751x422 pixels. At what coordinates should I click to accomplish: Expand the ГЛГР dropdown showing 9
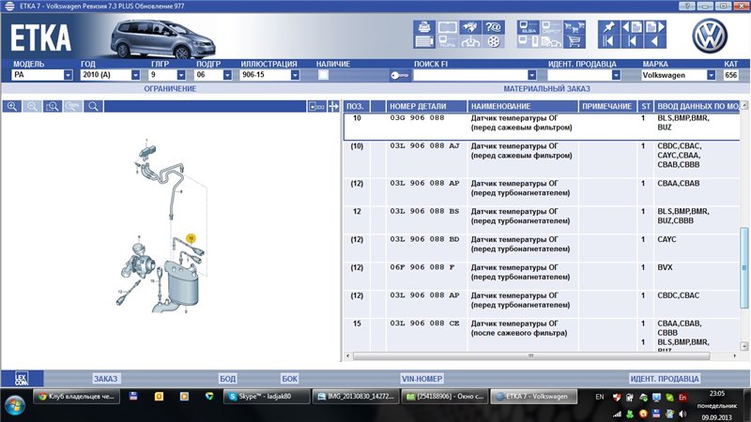181,75
